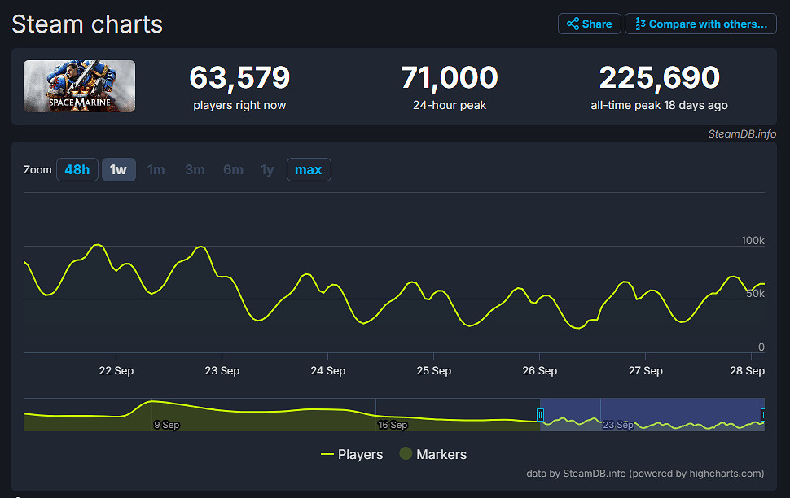Click the 9 Sep point in navigator
Screen dimensions: 790x498
166,425
